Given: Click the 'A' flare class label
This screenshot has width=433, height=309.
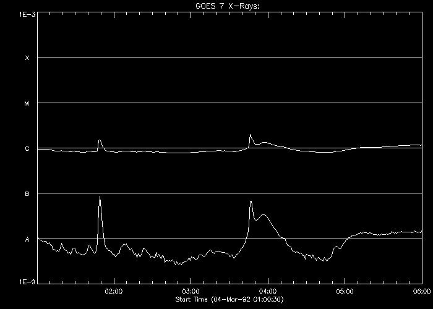Looking at the screenshot, I should [x=27, y=240].
